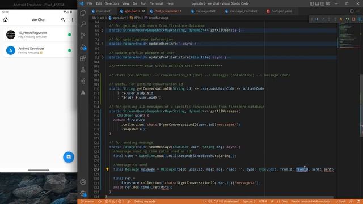Open 10_Harsh Rajpurohit chat in emulator
Image resolution: width=363 pixels, height=204 pixels.
(x=39, y=35)
